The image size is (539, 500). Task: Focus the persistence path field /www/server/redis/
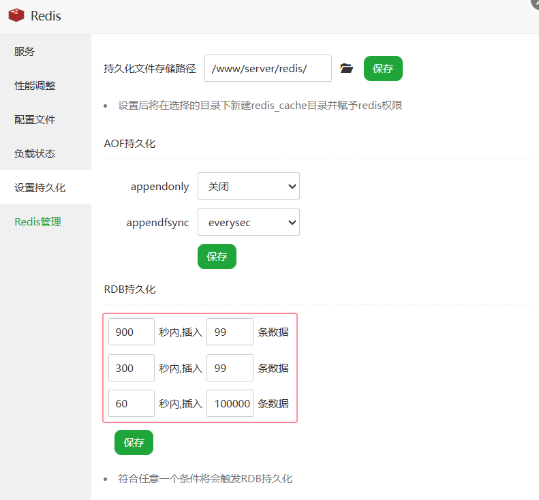(x=268, y=69)
